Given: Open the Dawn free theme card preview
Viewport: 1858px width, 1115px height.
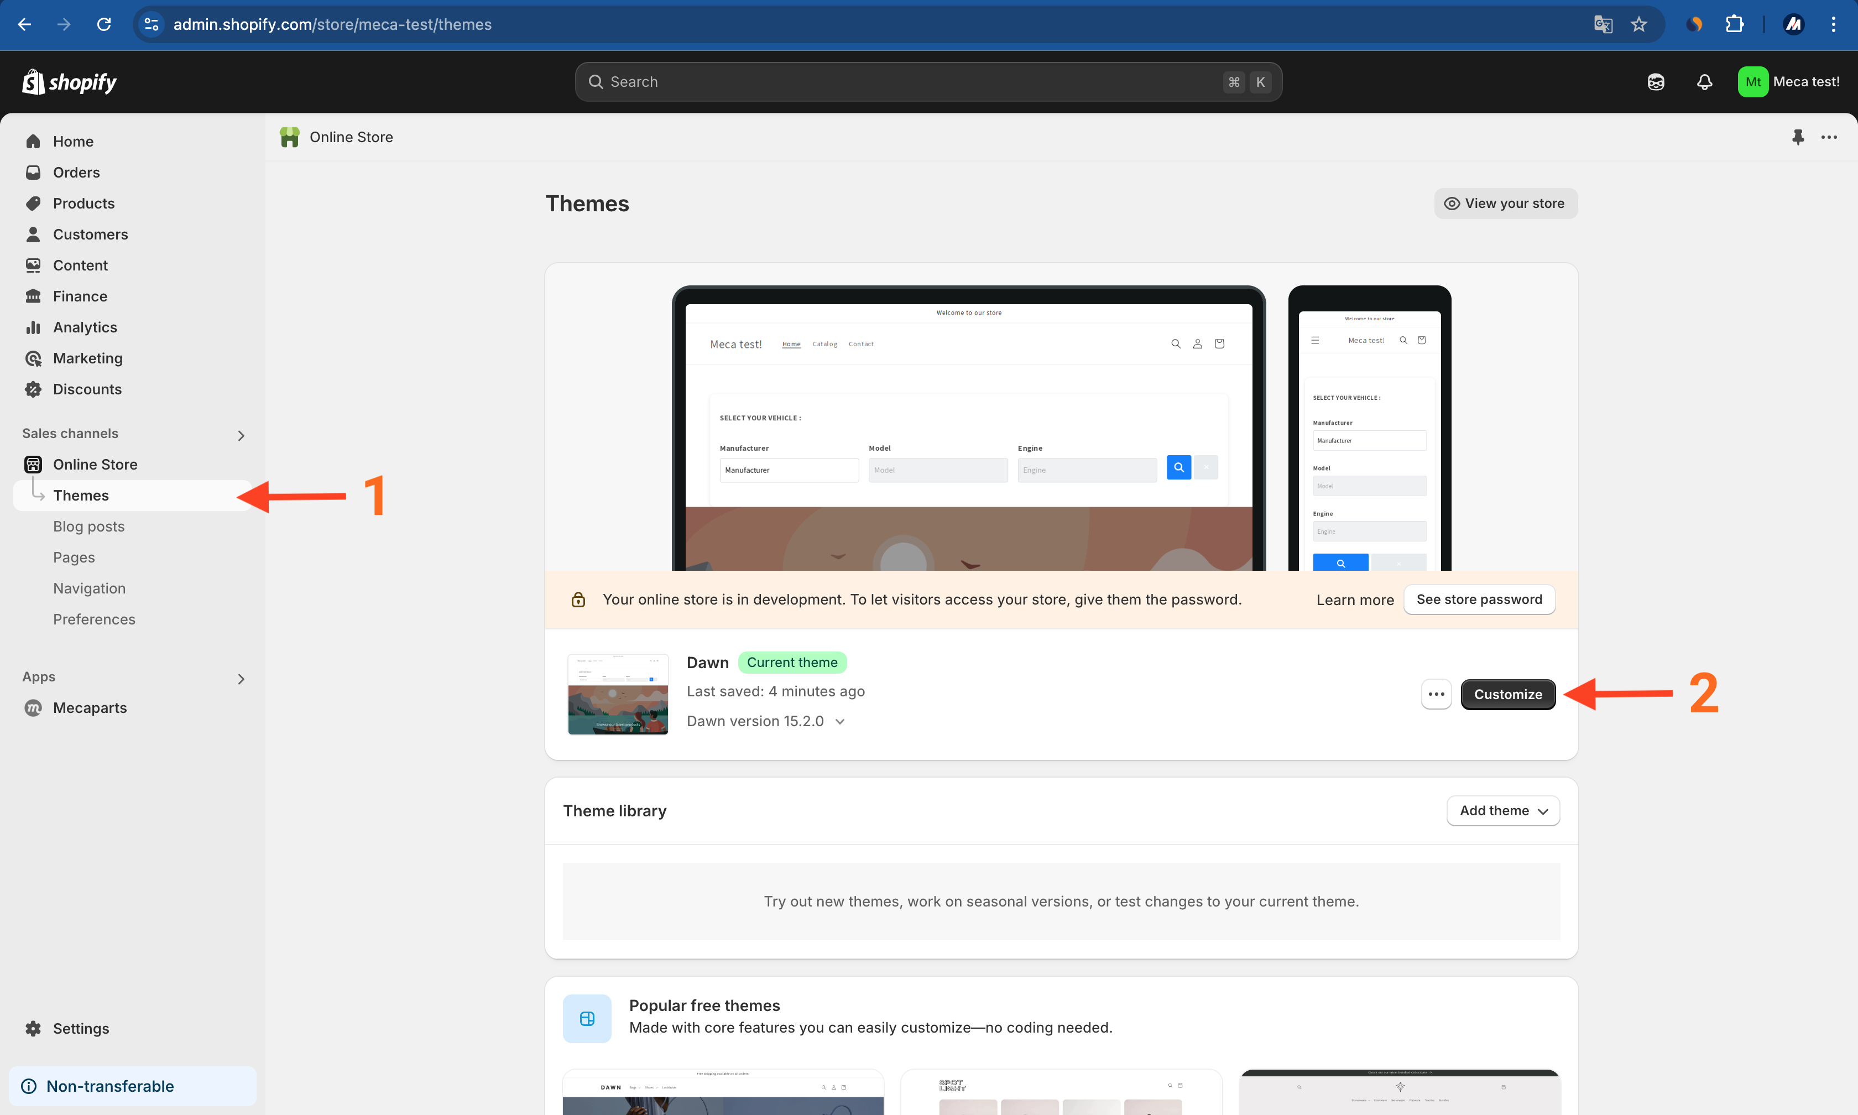Looking at the screenshot, I should (x=723, y=1092).
